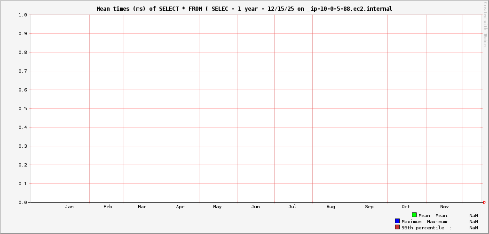489x234 pixels.
Task: Select the Jan label on the x-axis
Action: (69, 207)
